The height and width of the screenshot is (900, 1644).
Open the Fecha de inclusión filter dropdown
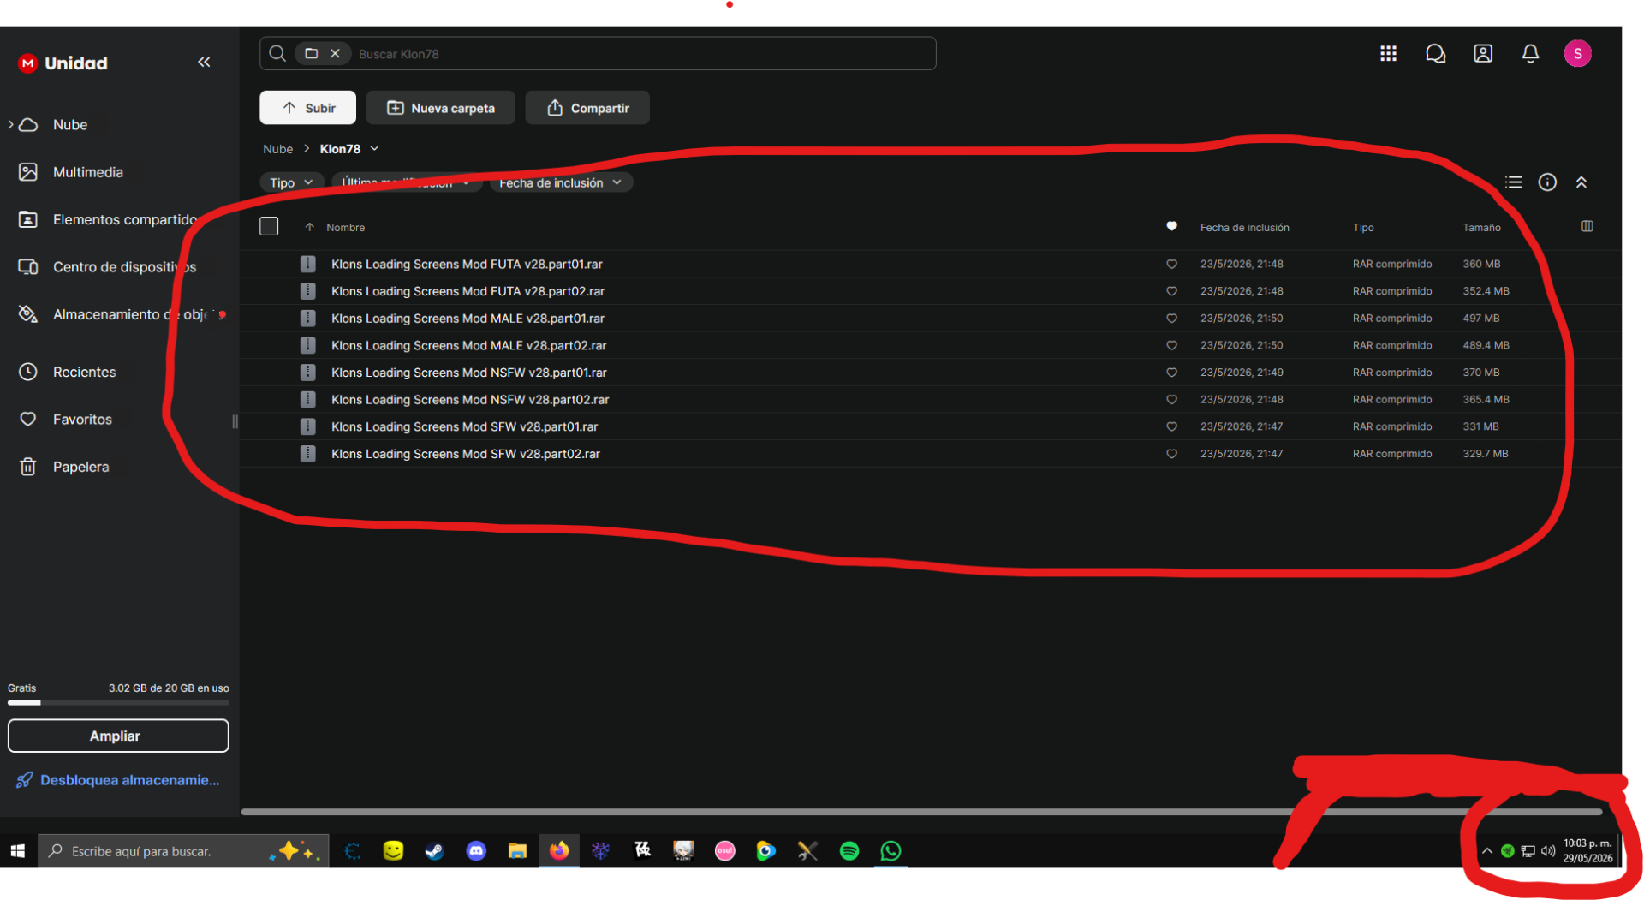561,182
